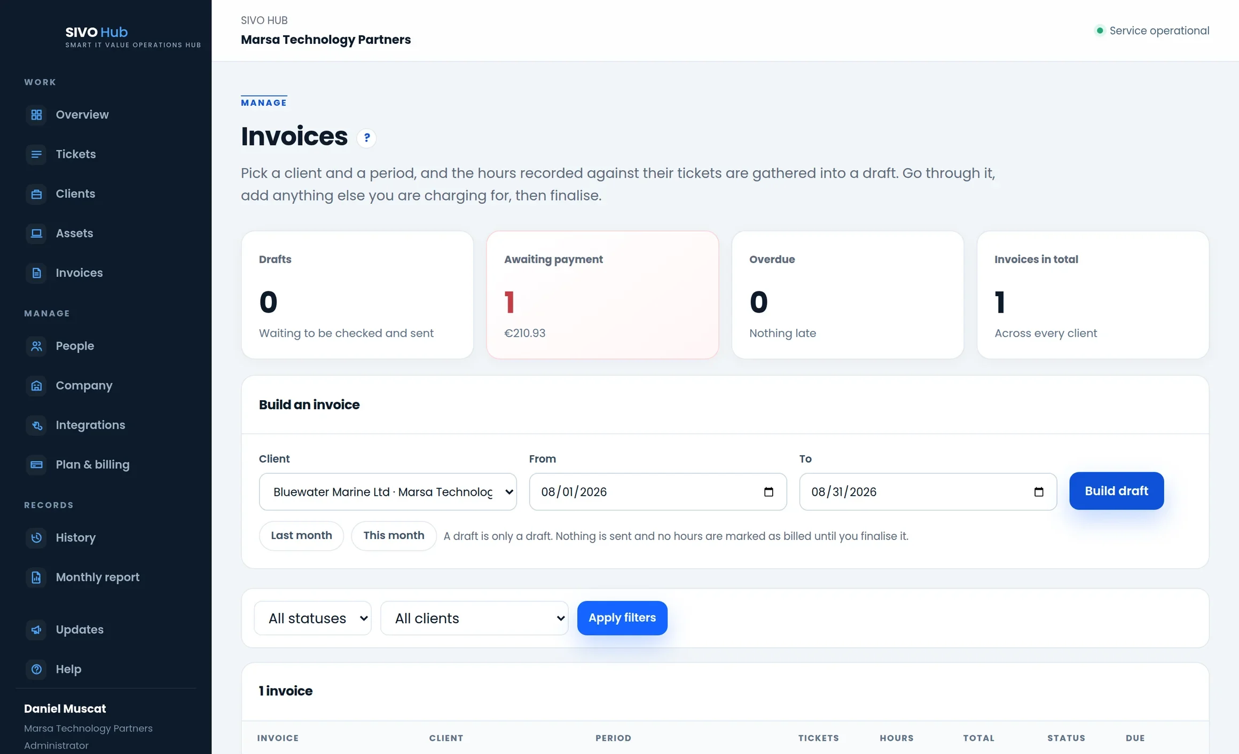Click the Help question-mark icon in sidebar
The image size is (1239, 754).
pos(36,669)
